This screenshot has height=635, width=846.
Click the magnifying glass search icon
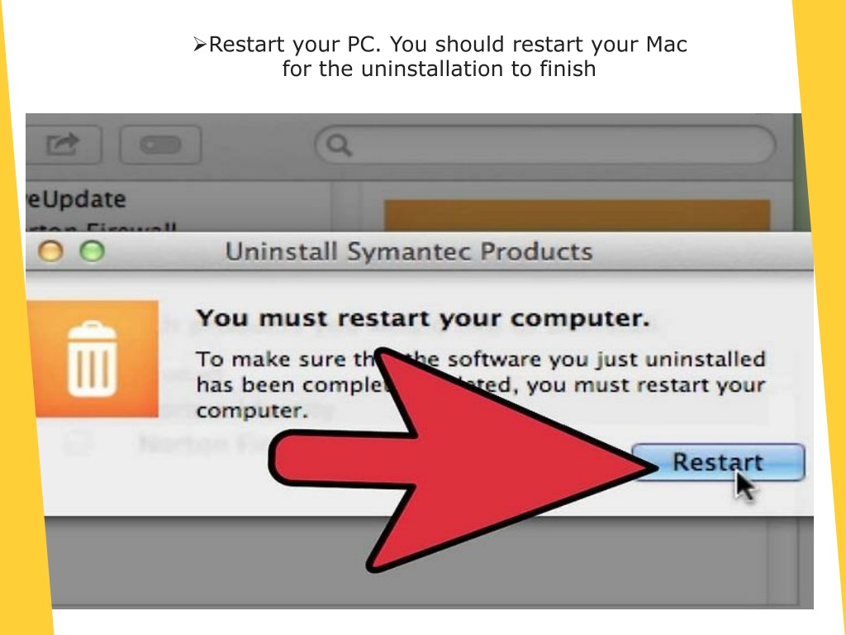340,146
